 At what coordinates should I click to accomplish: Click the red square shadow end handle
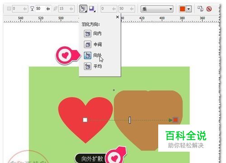pos(175,120)
